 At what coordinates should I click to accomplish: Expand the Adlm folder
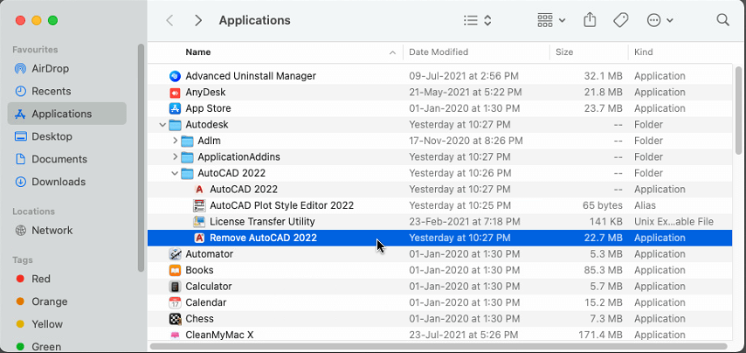(x=175, y=141)
